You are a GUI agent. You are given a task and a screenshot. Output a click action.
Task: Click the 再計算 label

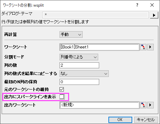pyautogui.click(x=11, y=34)
